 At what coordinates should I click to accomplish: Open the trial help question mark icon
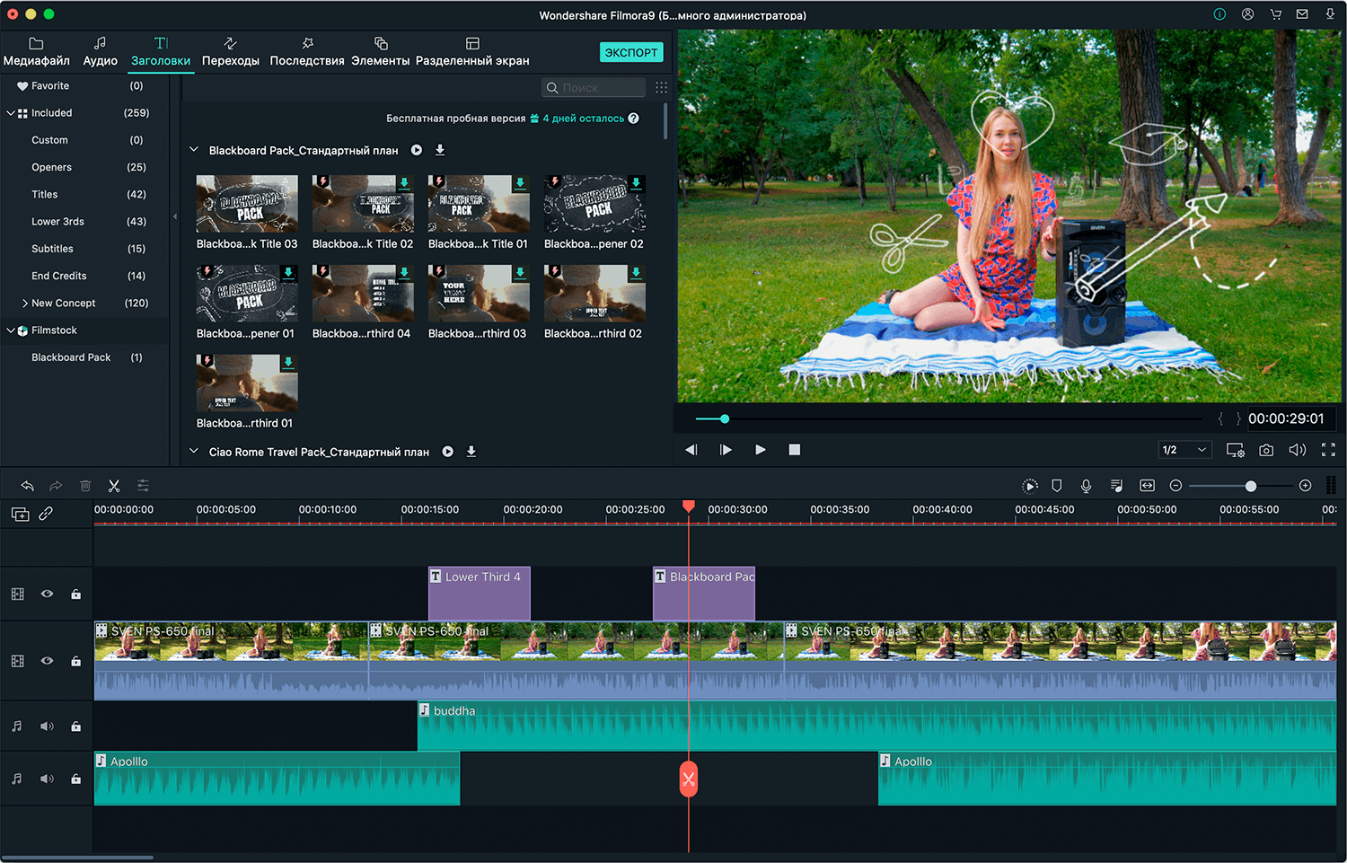[634, 119]
